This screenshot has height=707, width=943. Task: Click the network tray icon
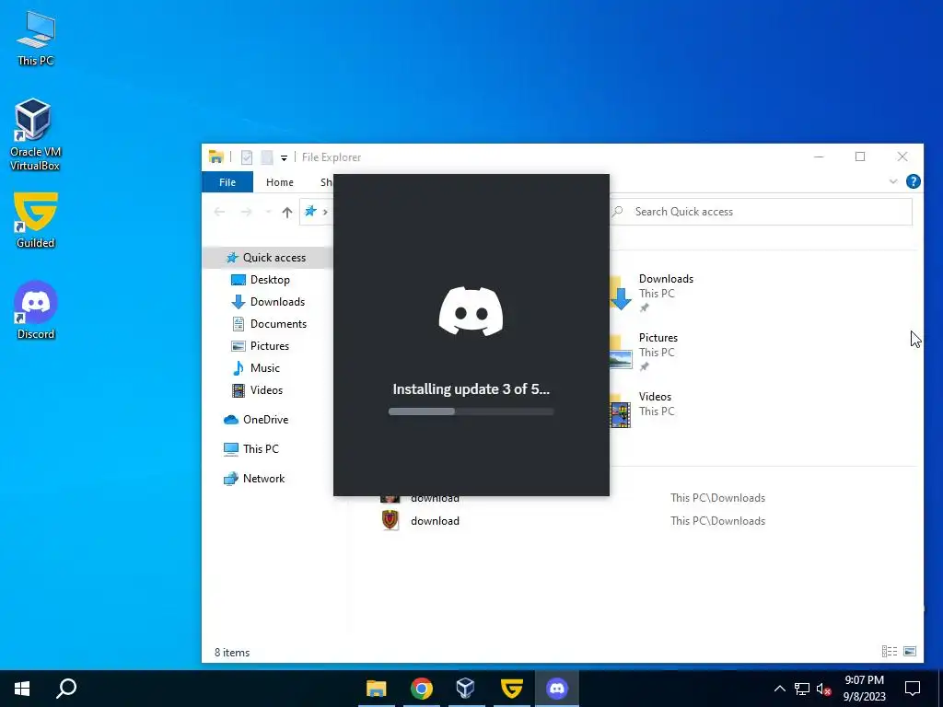pyautogui.click(x=802, y=689)
